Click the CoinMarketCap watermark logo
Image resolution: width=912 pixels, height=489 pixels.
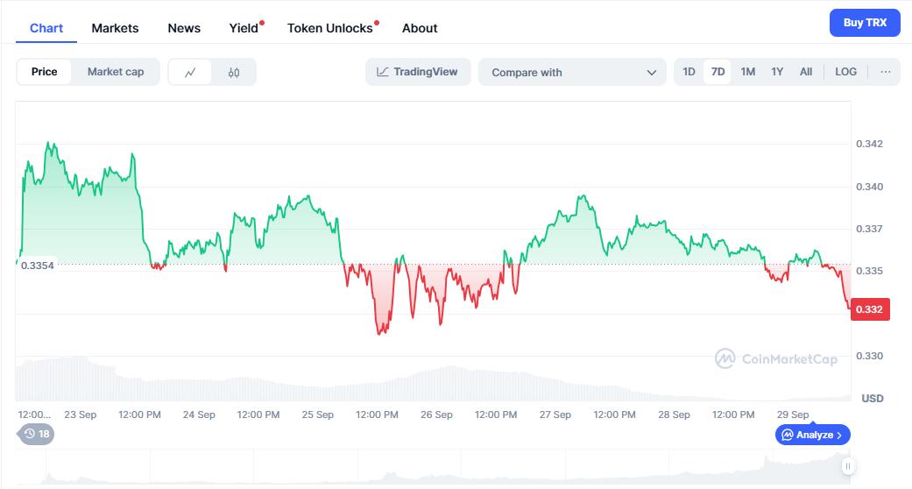[776, 358]
